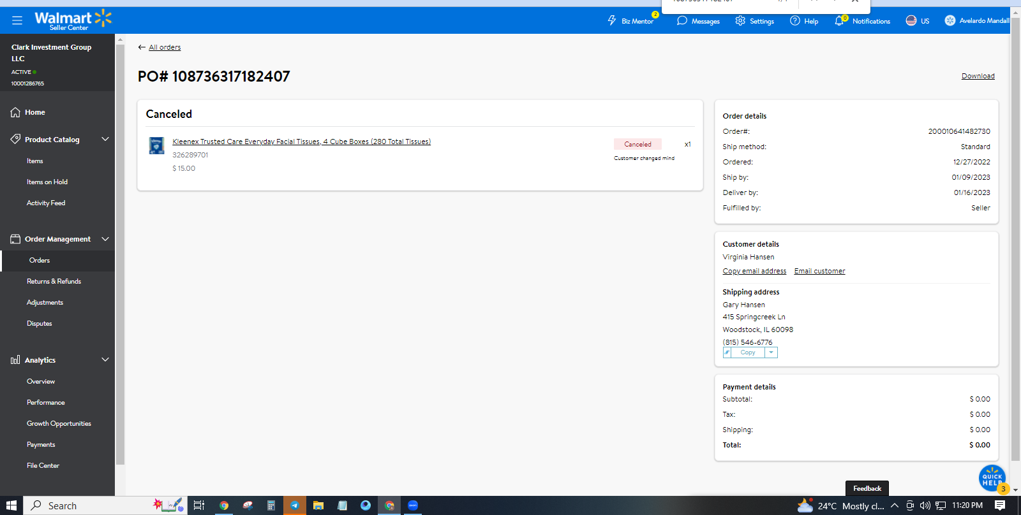
Task: Open the Feedback tab
Action: (x=867, y=488)
